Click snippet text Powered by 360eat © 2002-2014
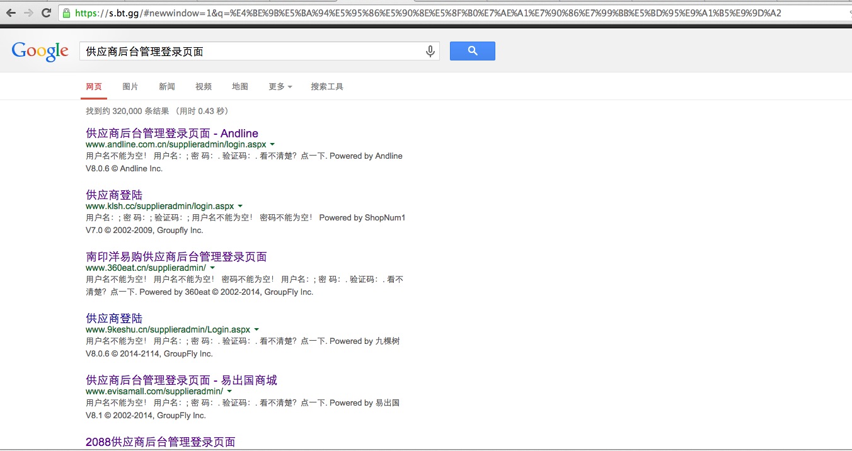The image size is (852, 451). tap(200, 292)
